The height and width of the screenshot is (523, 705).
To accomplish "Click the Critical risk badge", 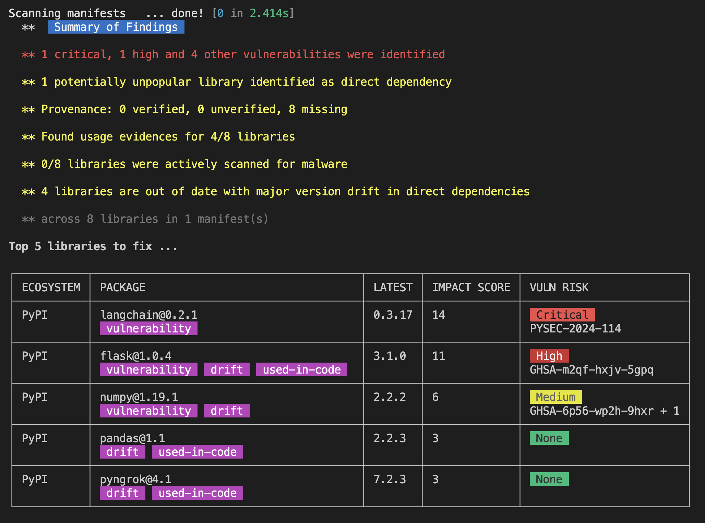I will point(562,315).
